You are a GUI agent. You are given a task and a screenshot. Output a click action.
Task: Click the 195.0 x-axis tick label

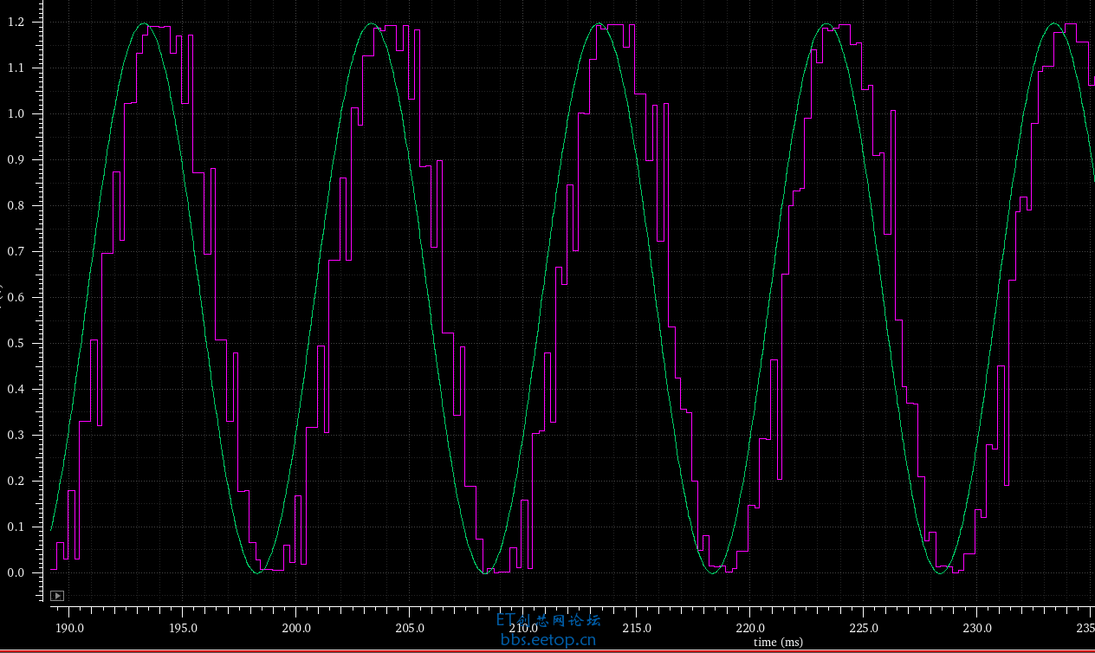pyautogui.click(x=182, y=628)
